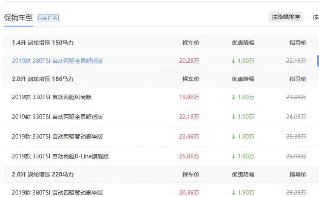The height and width of the screenshot is (197, 319).
Task: Click 优惠降幅 header in 186马力 section
Action: 243,79
